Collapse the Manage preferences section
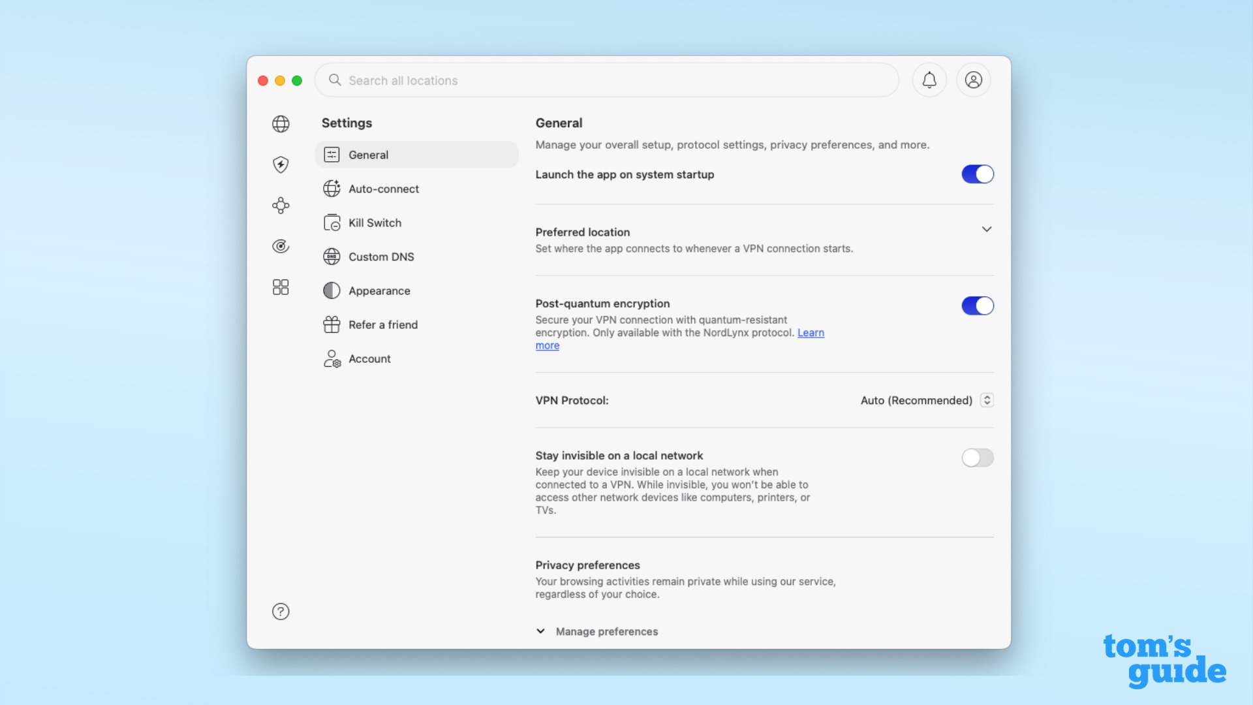 pos(540,631)
